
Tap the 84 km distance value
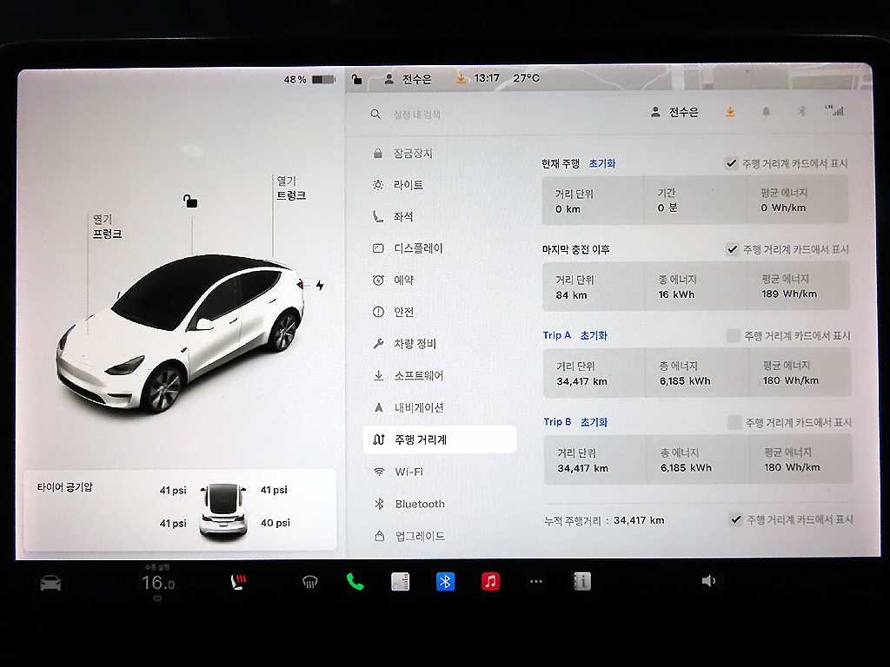(571, 295)
